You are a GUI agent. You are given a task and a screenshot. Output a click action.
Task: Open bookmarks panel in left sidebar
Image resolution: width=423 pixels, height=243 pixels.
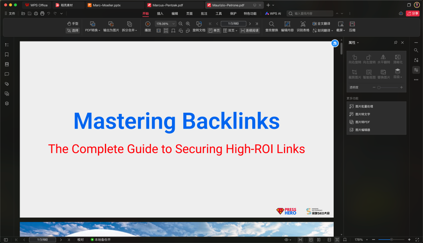coord(7,54)
